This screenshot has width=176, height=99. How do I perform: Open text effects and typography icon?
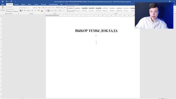[35, 11]
